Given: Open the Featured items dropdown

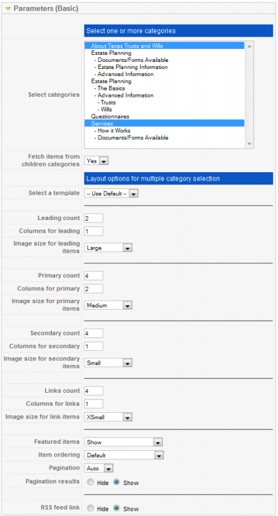Looking at the screenshot, I should pos(123,442).
